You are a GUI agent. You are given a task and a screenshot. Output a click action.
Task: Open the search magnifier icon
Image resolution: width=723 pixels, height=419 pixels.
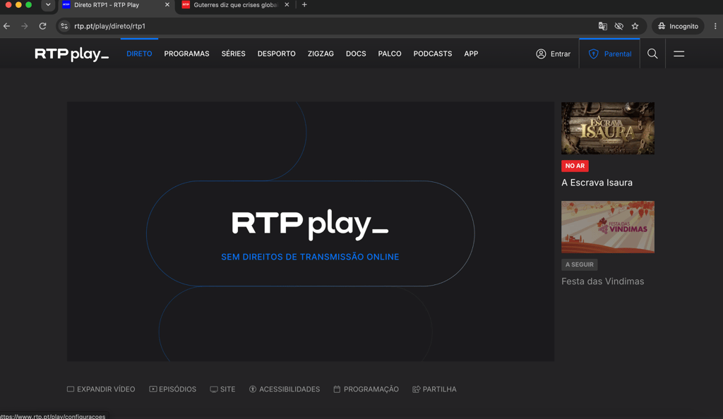click(652, 54)
